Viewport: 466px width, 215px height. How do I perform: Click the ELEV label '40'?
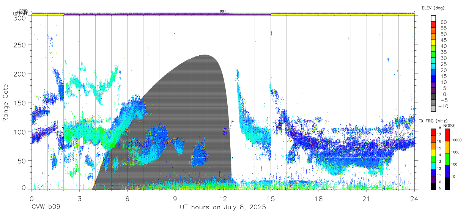point(443,46)
